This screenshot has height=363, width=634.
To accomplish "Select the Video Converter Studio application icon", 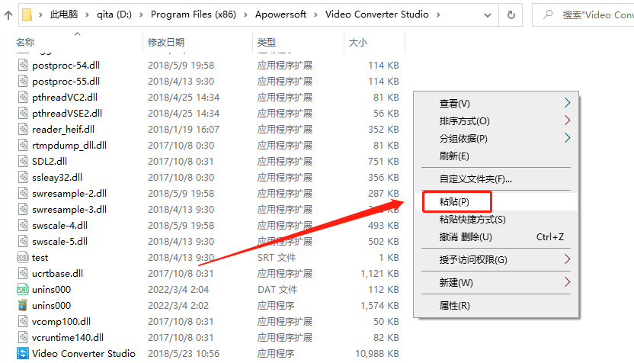I will click(x=23, y=353).
